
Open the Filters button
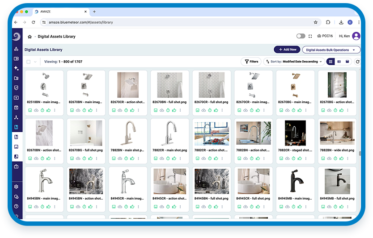pyautogui.click(x=251, y=62)
